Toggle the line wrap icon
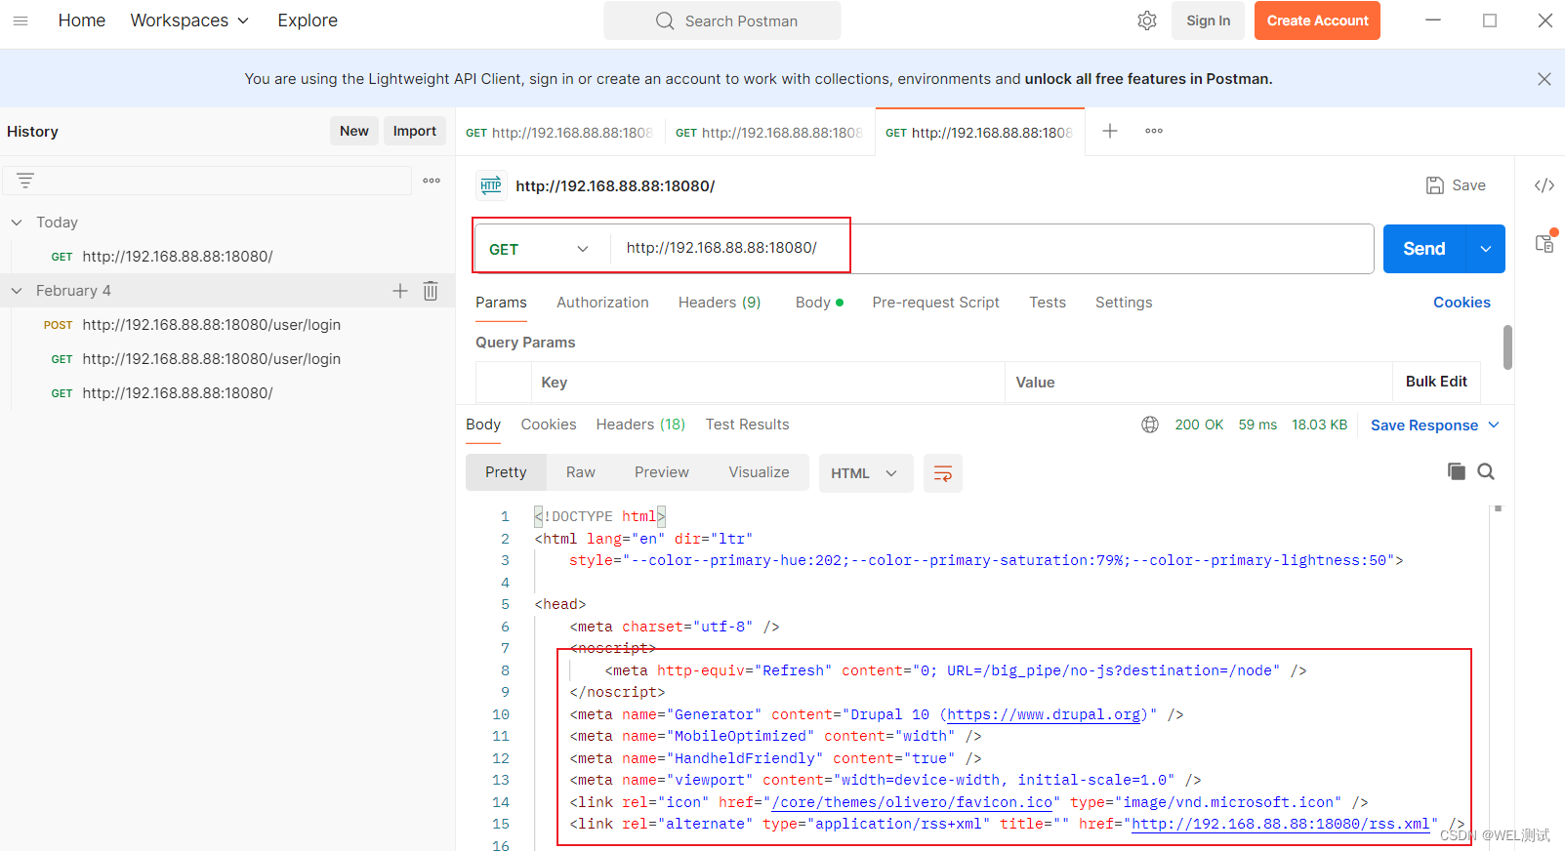1565x851 pixels. (943, 473)
